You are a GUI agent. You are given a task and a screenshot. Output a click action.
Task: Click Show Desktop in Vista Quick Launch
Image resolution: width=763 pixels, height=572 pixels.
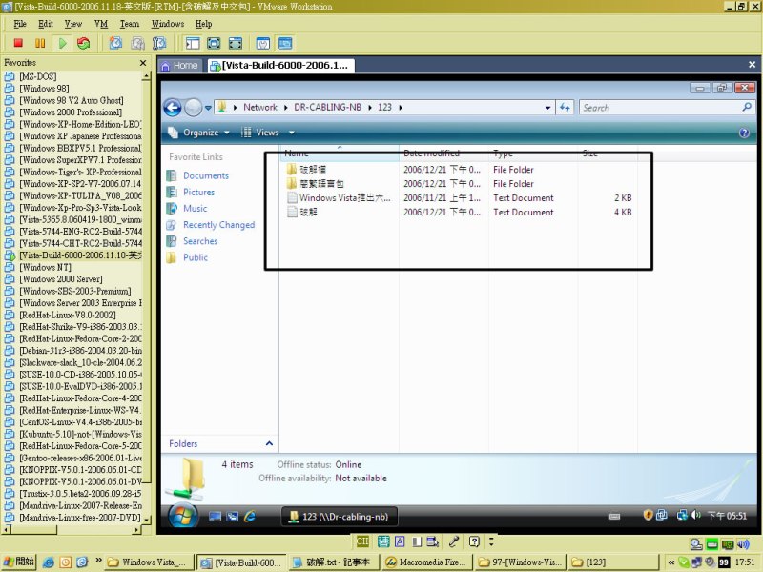pyautogui.click(x=215, y=517)
